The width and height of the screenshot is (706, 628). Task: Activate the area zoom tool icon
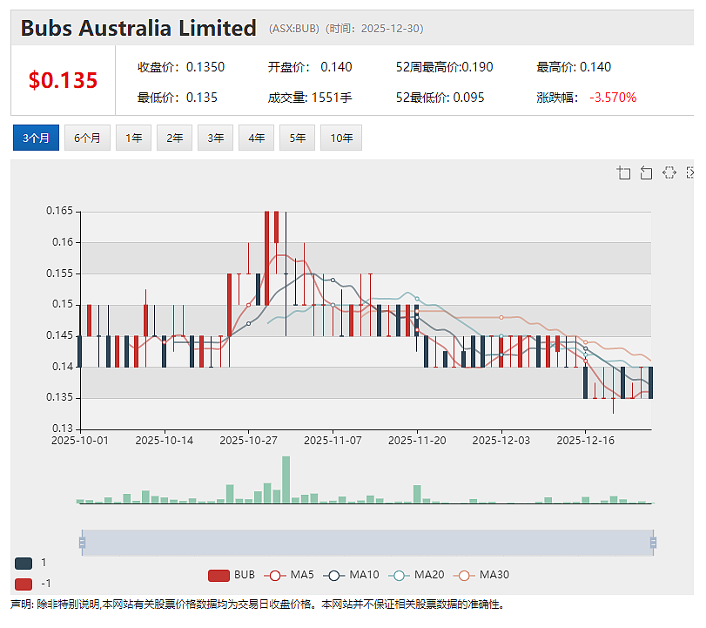tap(623, 172)
